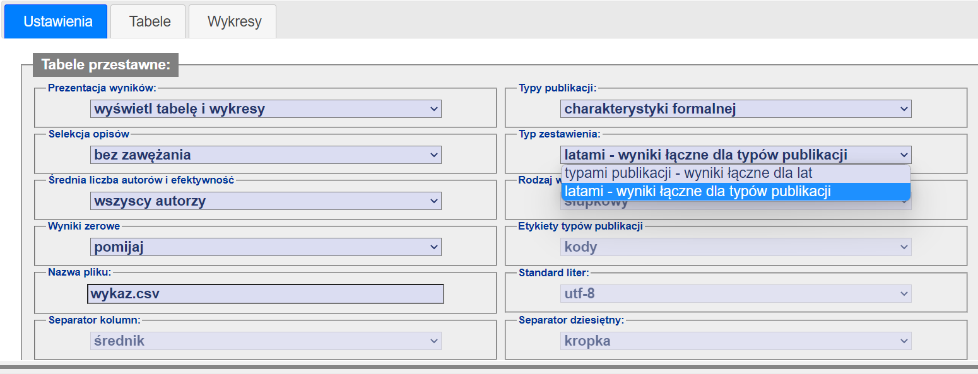Open the Etykiety typów publikacji dropdown

(736, 247)
